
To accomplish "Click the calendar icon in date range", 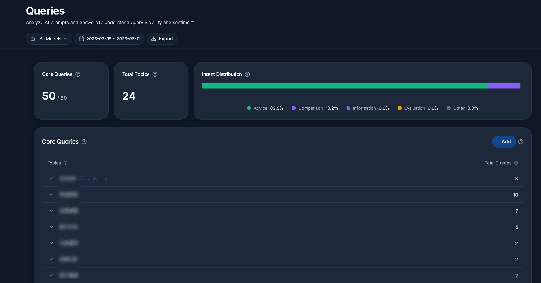I will pos(82,39).
